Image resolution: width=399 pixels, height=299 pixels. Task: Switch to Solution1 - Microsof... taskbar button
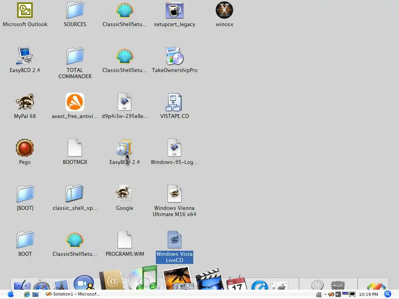tap(72, 294)
